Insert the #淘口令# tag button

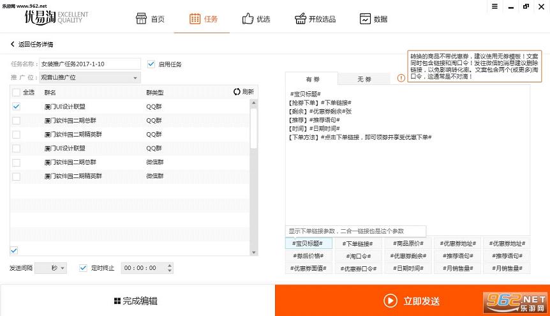(357, 256)
